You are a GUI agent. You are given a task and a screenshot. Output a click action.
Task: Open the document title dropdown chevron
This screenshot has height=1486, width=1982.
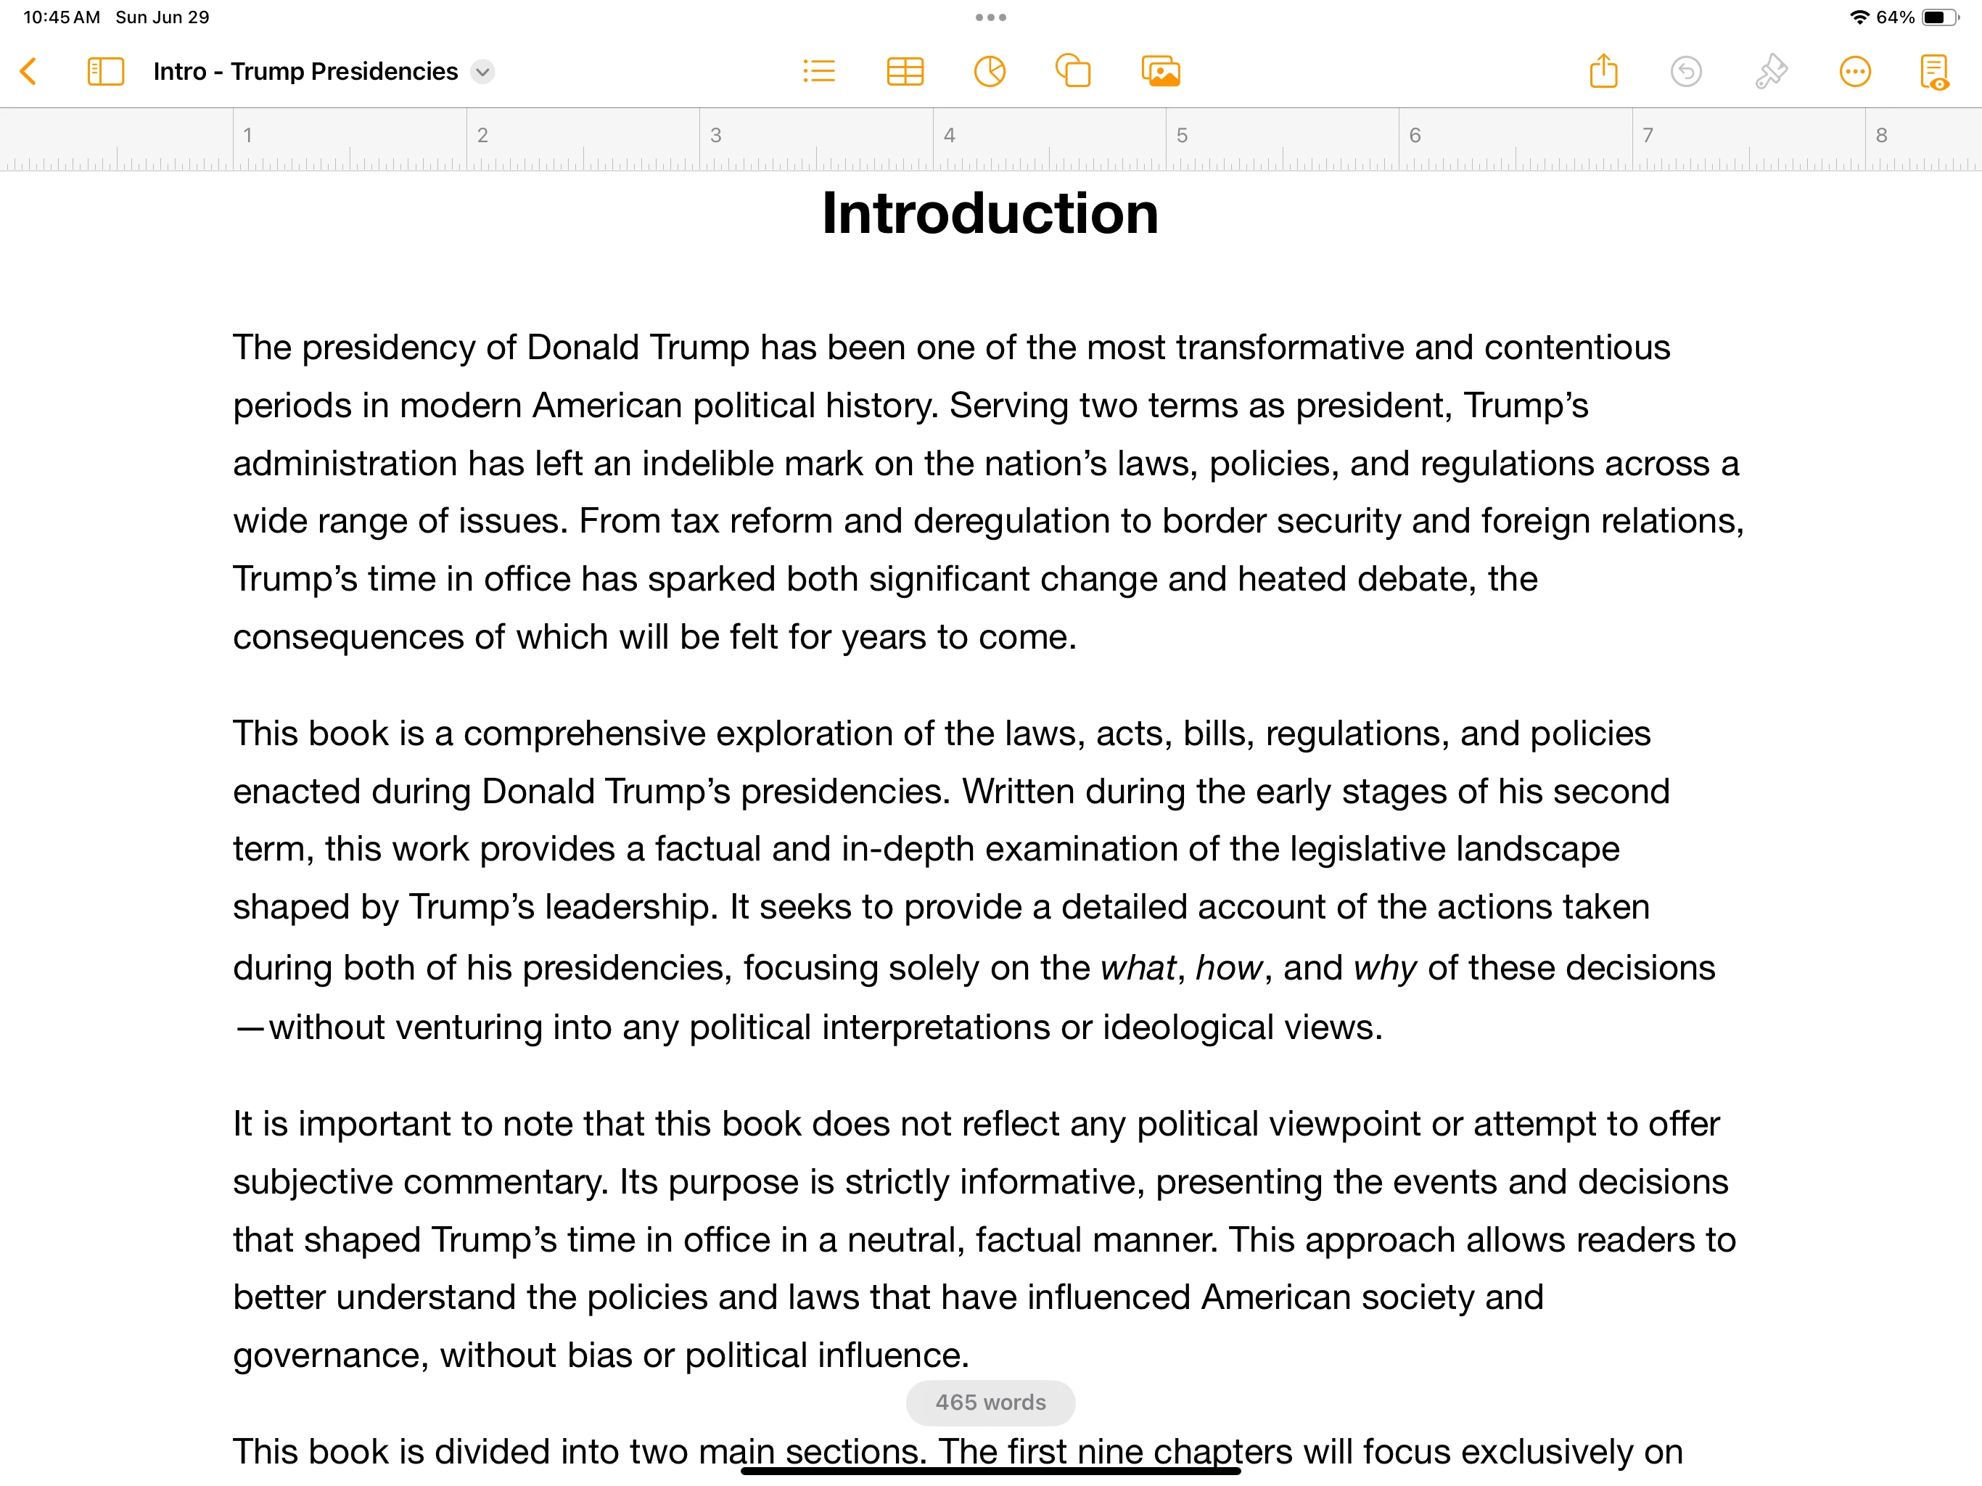pos(483,72)
